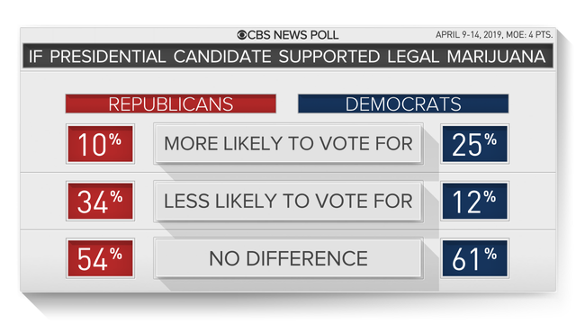Click the Republicans 54% red box

point(100,258)
